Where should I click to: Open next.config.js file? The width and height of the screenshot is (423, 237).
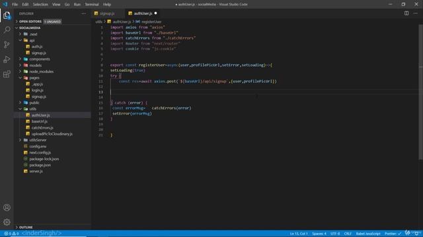click(40, 152)
